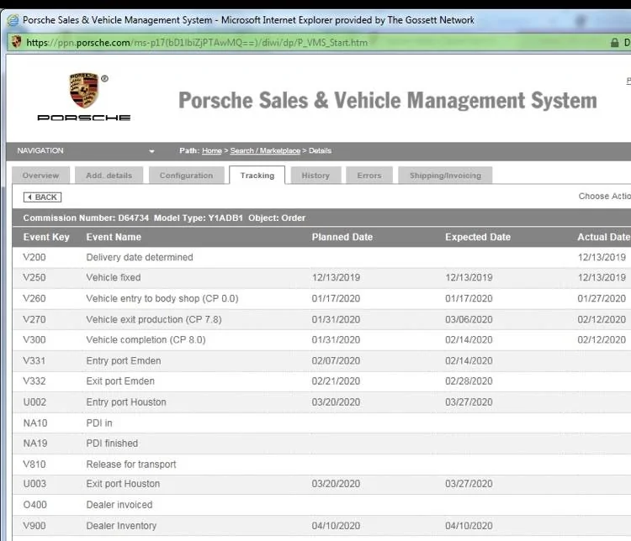631x541 pixels.
Task: Select the 'Vehicle fixed' event name
Action: tap(114, 277)
